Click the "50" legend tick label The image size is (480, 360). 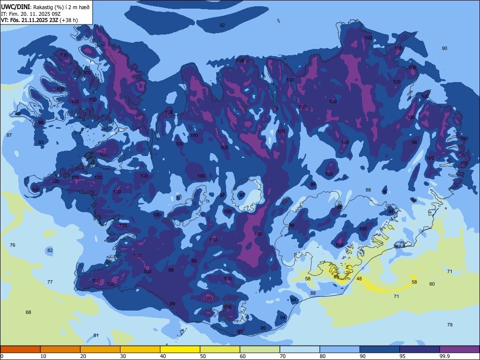coord(203,356)
